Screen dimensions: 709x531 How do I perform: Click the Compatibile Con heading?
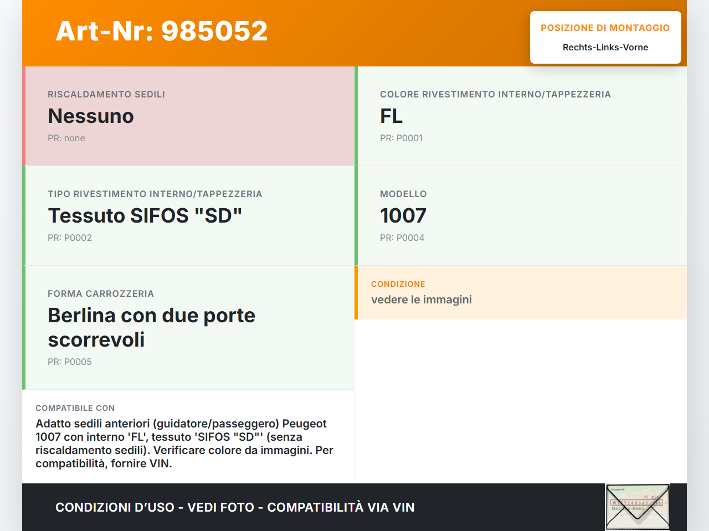[x=75, y=408]
